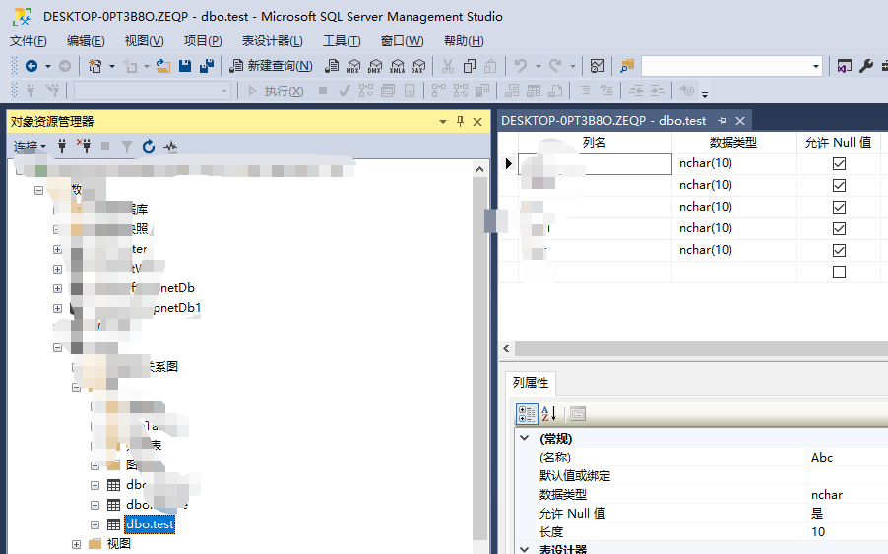Open the undo history dropdown arrow

[538, 66]
